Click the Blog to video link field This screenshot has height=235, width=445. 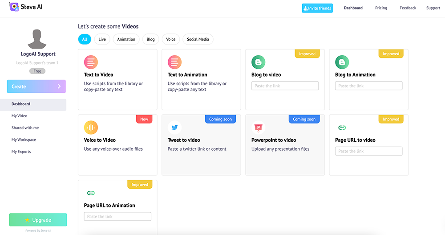pyautogui.click(x=285, y=86)
